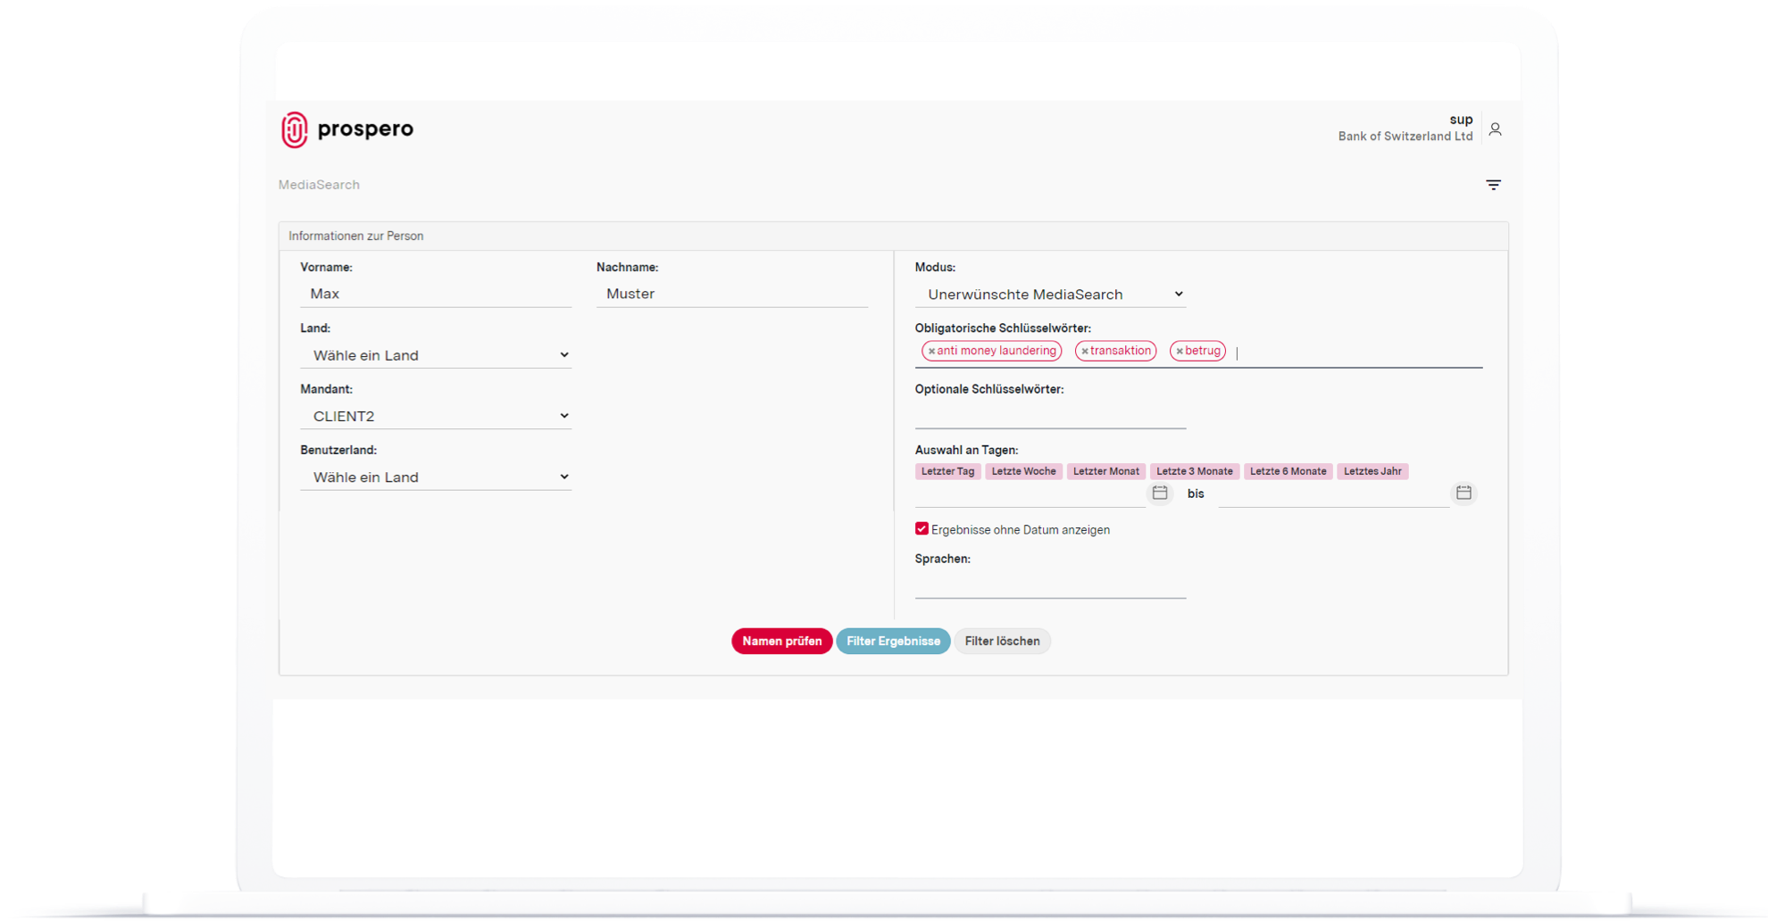Select the Letzte Woche range

1023,471
